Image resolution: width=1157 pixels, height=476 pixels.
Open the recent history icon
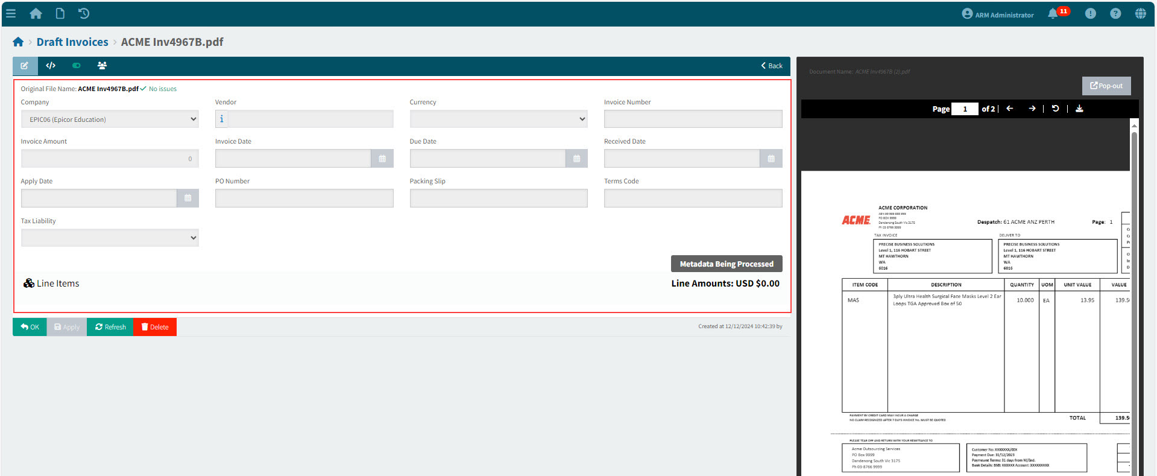pyautogui.click(x=84, y=13)
